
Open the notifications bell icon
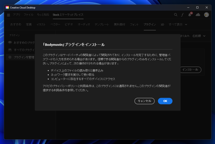tap(190, 15)
